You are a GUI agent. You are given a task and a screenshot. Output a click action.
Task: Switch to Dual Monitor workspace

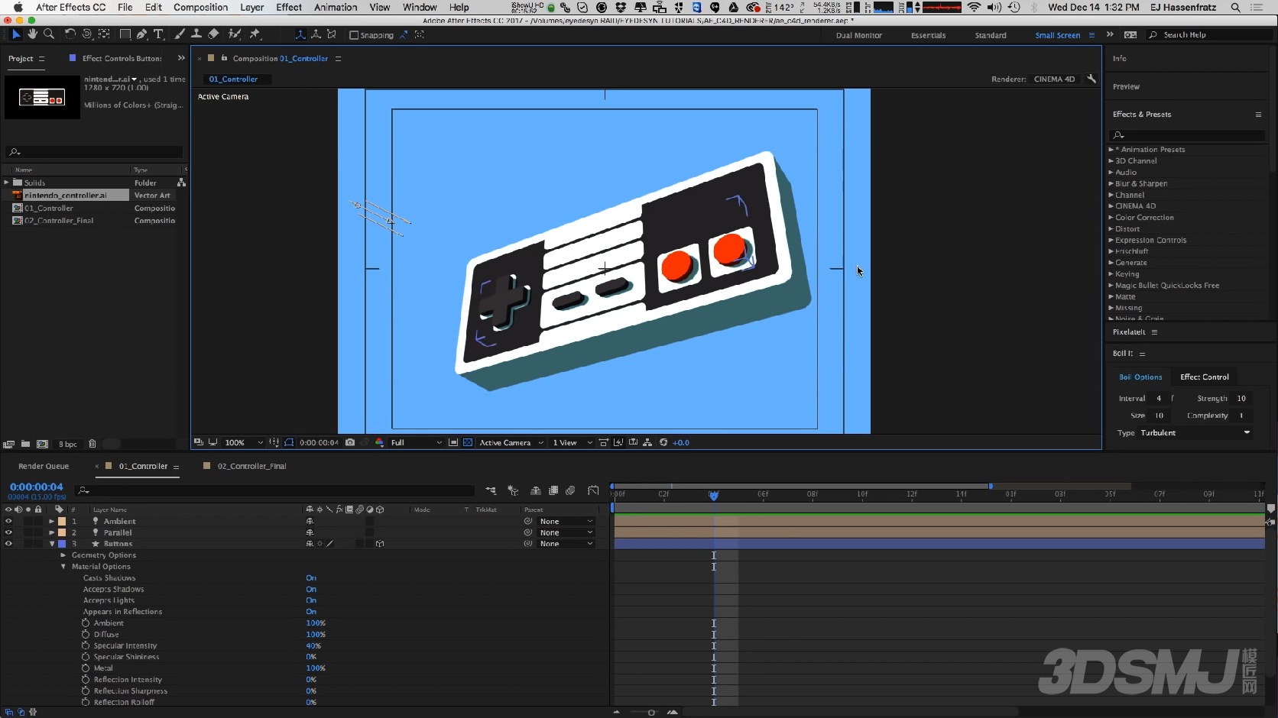(858, 35)
